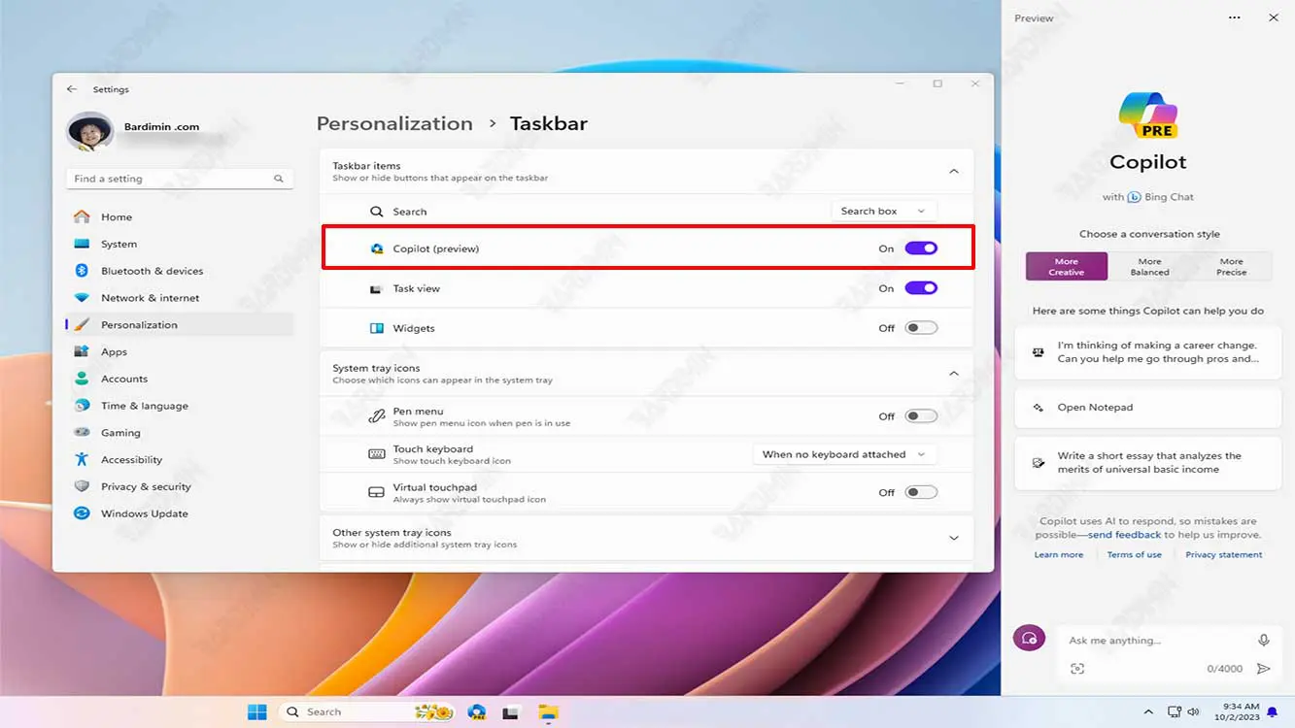
Task: Click the Personalization breadcrumb heading
Action: point(394,123)
